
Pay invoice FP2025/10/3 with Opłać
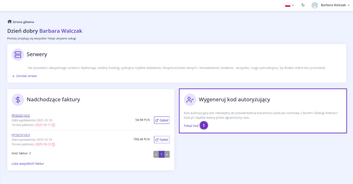[161, 139]
